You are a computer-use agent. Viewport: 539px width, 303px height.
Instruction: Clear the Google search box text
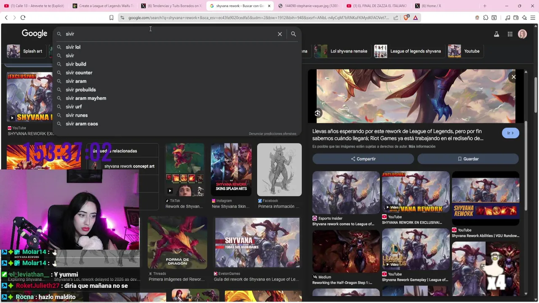(x=280, y=34)
